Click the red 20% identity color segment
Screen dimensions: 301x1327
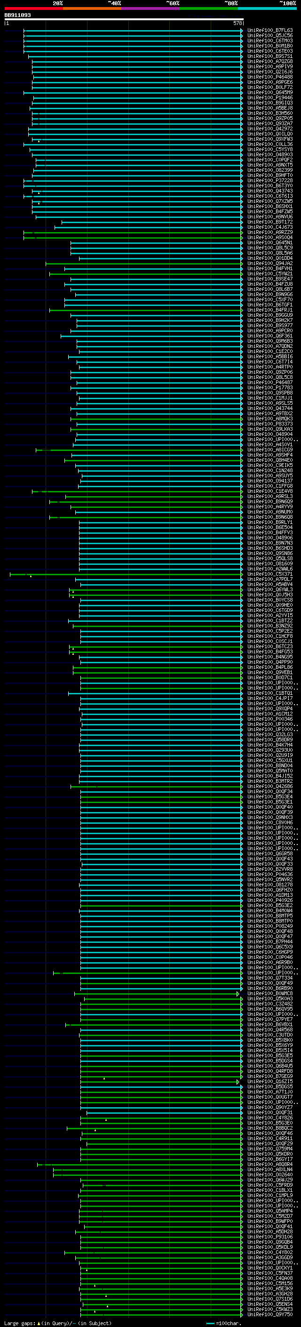click(x=33, y=8)
